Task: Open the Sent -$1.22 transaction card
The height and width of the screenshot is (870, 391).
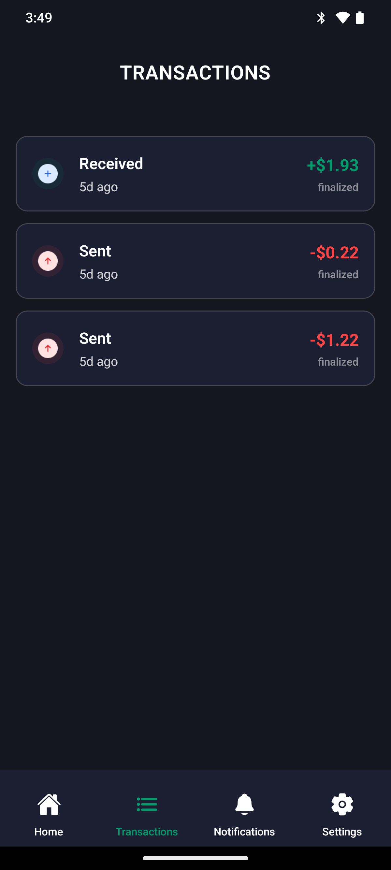Action: pos(195,348)
